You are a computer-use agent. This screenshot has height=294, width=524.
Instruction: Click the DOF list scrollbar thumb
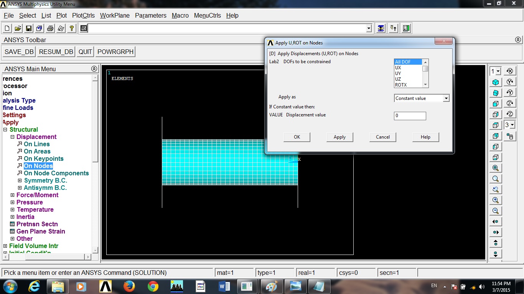[425, 69]
